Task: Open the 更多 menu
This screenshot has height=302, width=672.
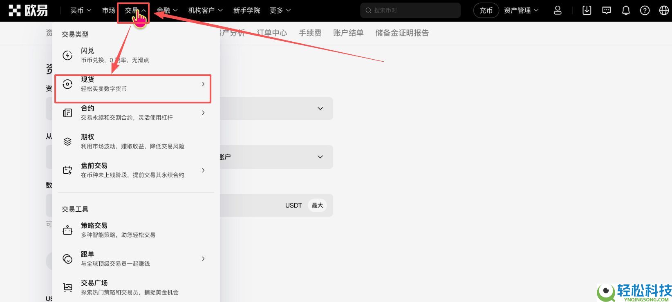Action: tap(280, 10)
